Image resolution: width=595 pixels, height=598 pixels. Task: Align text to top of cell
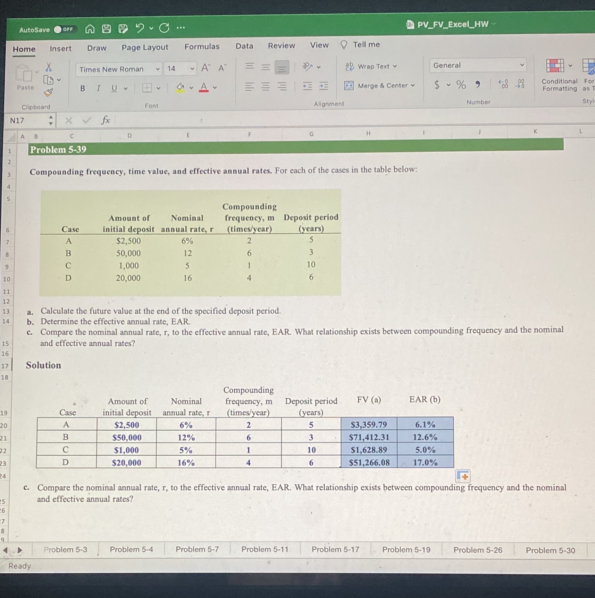click(250, 66)
